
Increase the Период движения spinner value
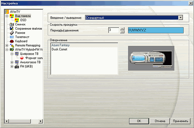click(122, 29)
